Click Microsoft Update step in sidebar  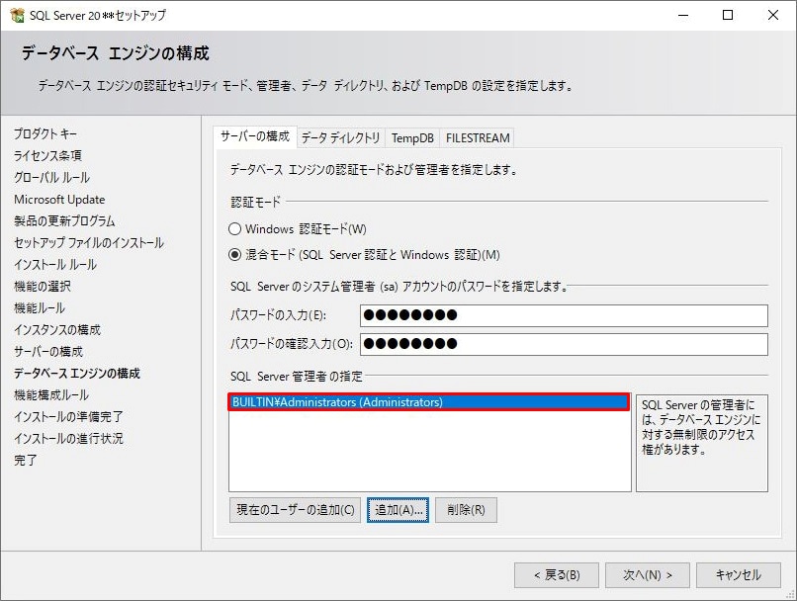[59, 199]
